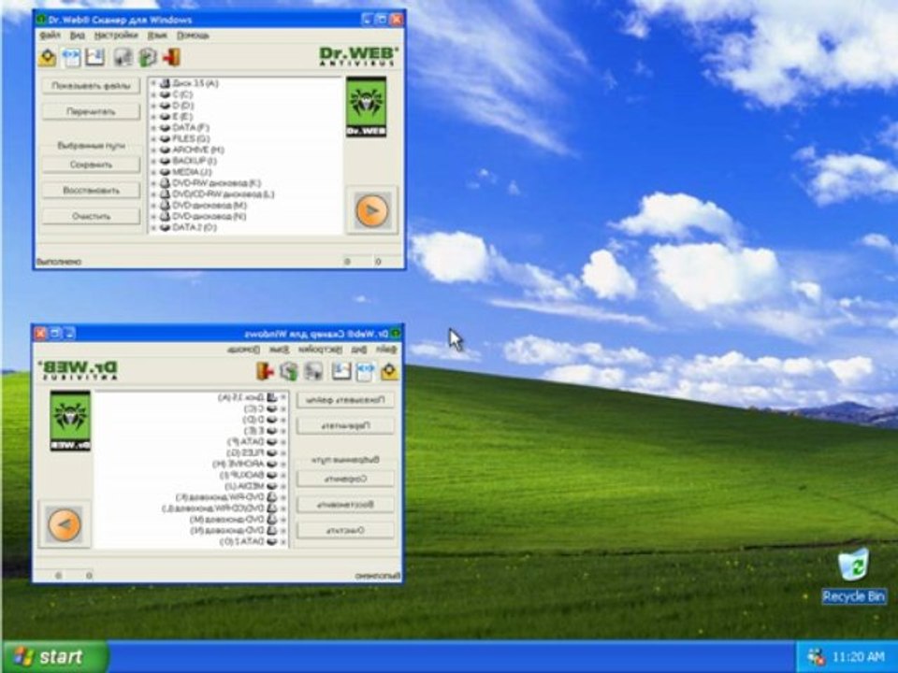Expand the C (C:) drive in the non-mirrored tree
The width and height of the screenshot is (898, 673).
[x=153, y=94]
